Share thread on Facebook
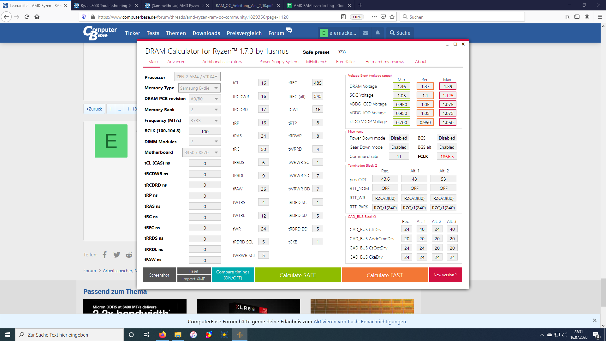 (105, 255)
